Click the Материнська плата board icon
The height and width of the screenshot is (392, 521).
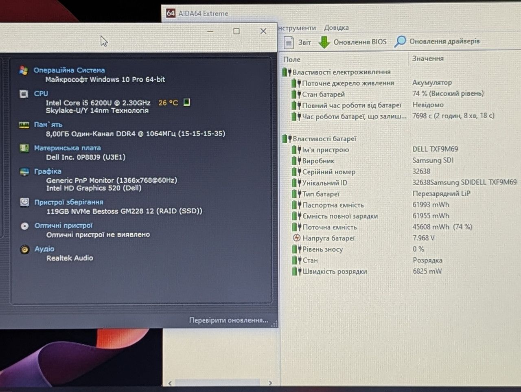pos(24,148)
